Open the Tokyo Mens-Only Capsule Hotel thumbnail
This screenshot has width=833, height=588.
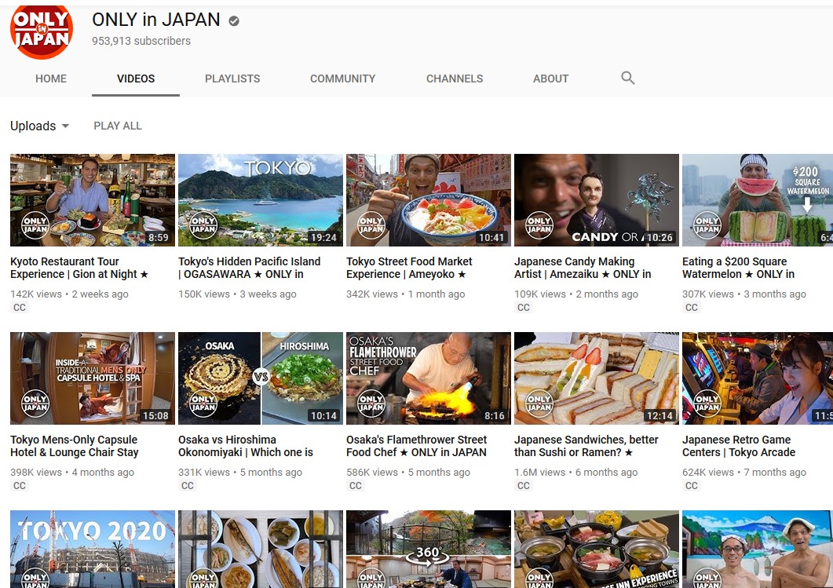(x=92, y=378)
